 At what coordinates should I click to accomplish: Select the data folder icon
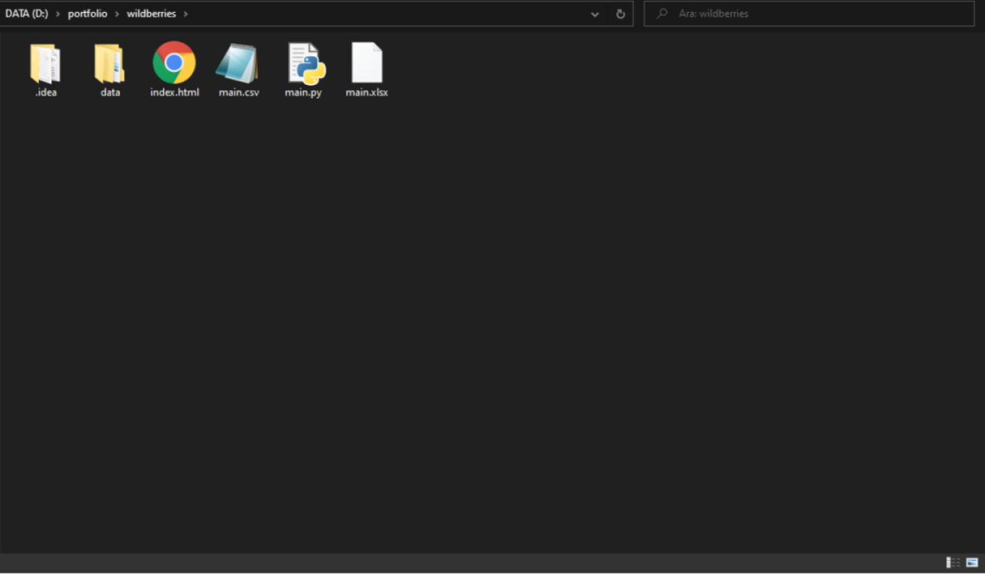110,63
